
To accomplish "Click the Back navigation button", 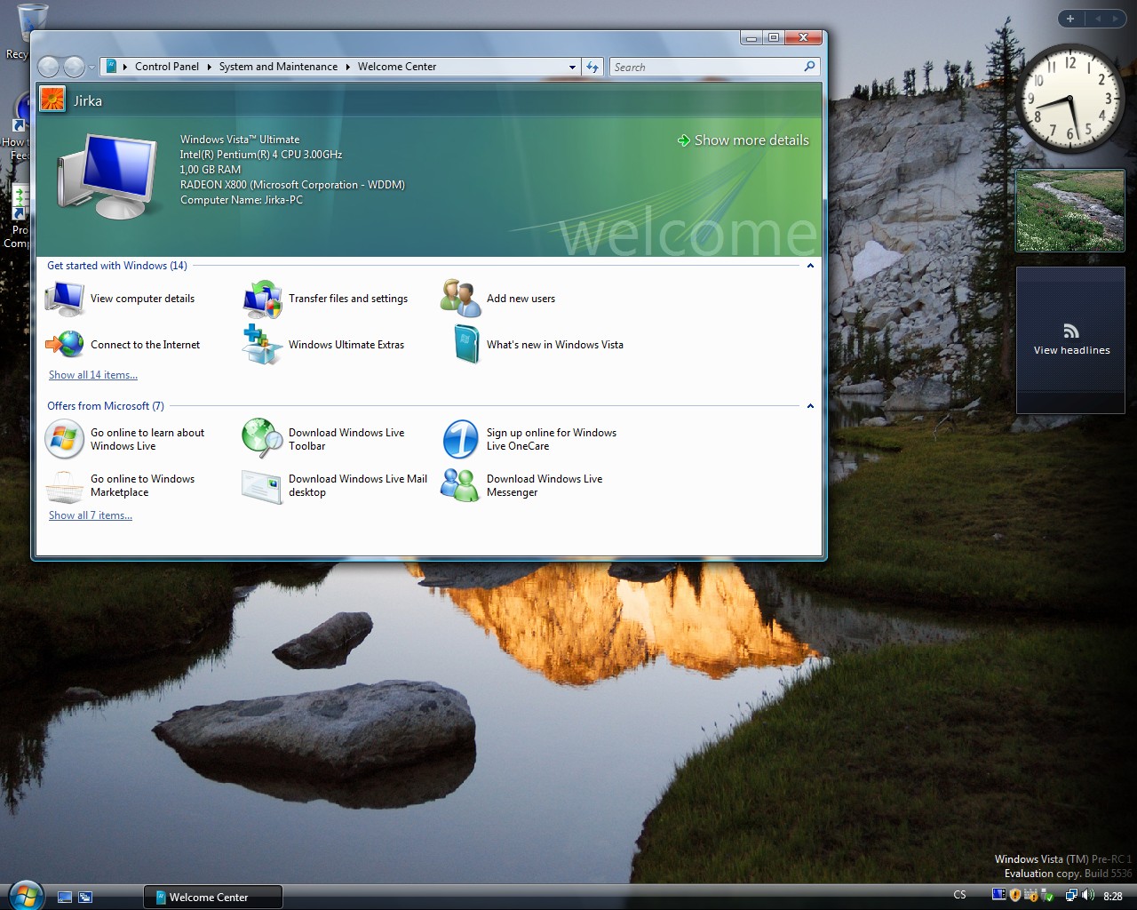I will click(50, 67).
